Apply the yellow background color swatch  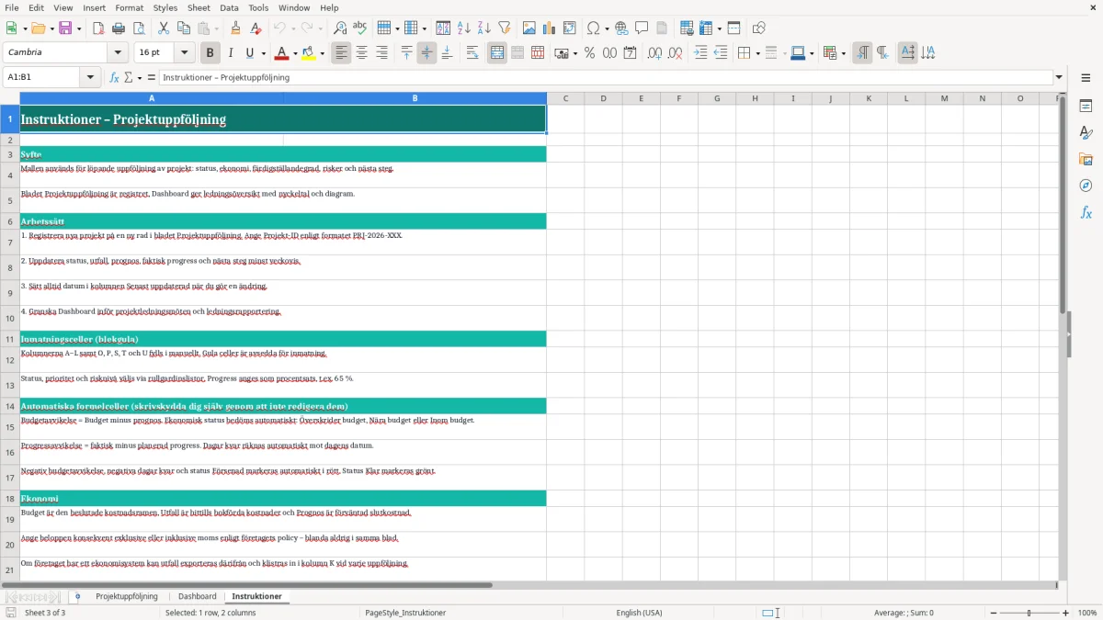coord(309,53)
